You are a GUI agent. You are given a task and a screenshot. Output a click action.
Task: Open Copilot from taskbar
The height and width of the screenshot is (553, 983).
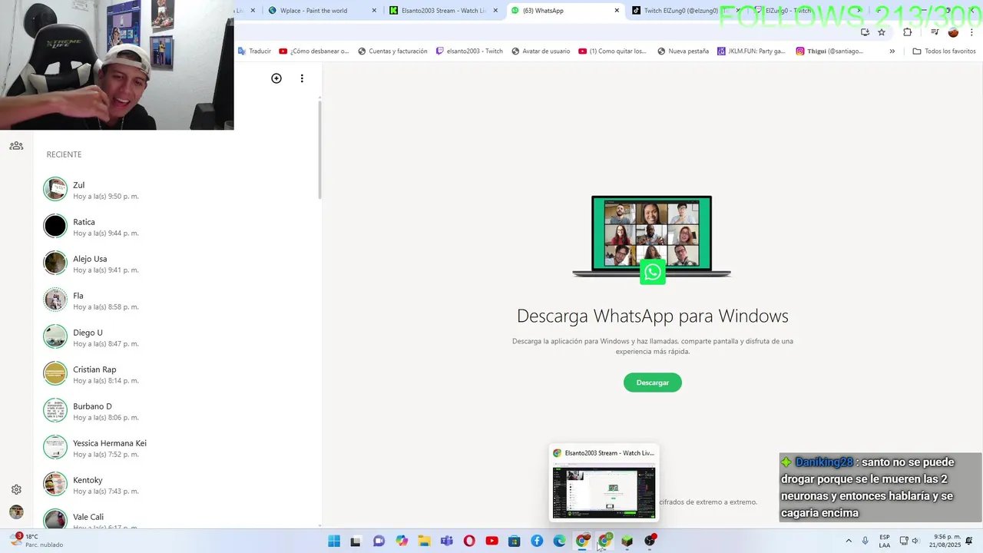[x=402, y=541]
